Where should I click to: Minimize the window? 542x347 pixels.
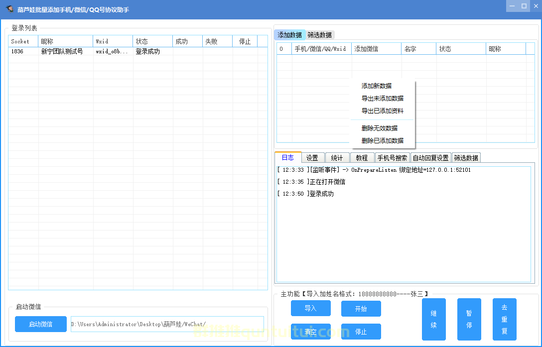(512, 6)
